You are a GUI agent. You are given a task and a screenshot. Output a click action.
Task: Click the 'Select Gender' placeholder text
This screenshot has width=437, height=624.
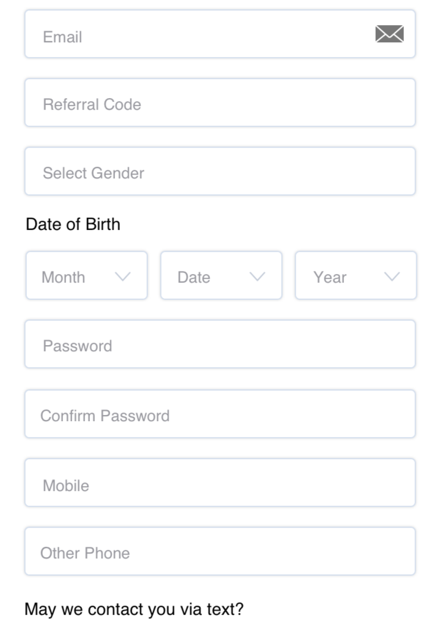click(94, 173)
